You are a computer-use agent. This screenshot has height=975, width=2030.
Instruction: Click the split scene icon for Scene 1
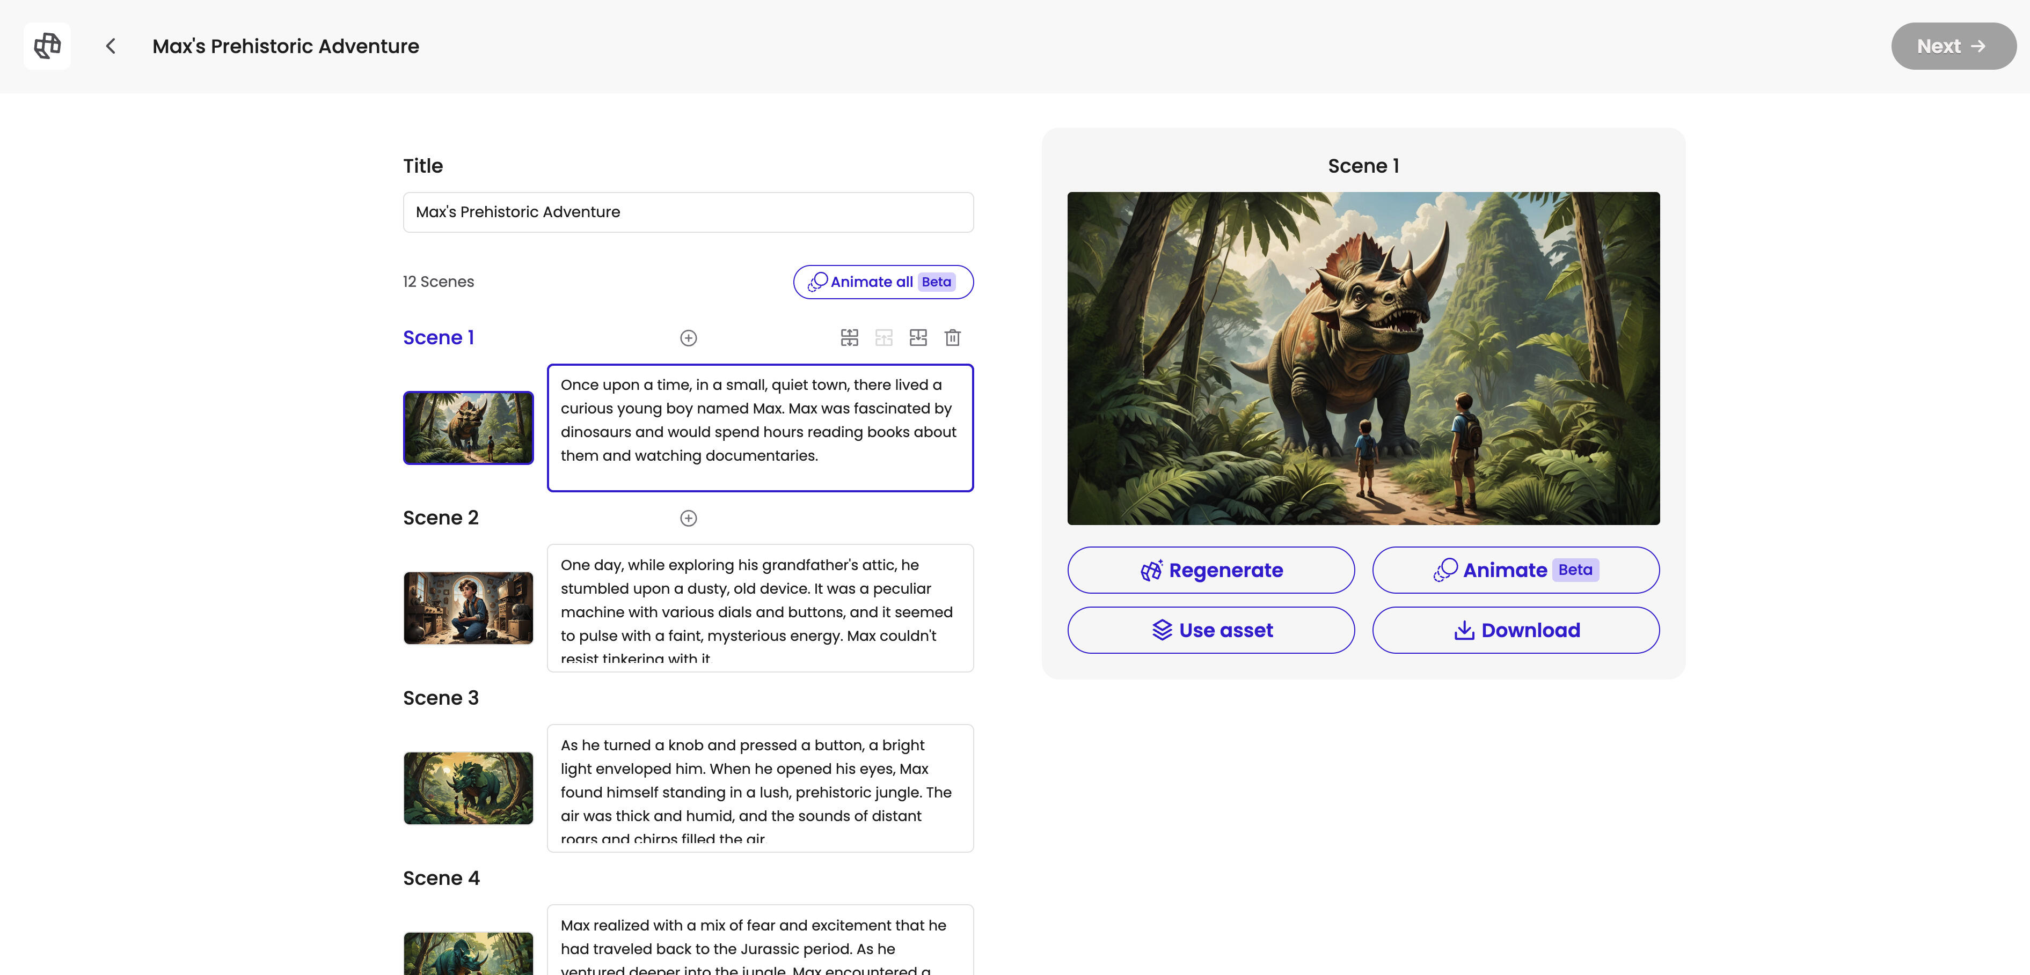(x=849, y=338)
